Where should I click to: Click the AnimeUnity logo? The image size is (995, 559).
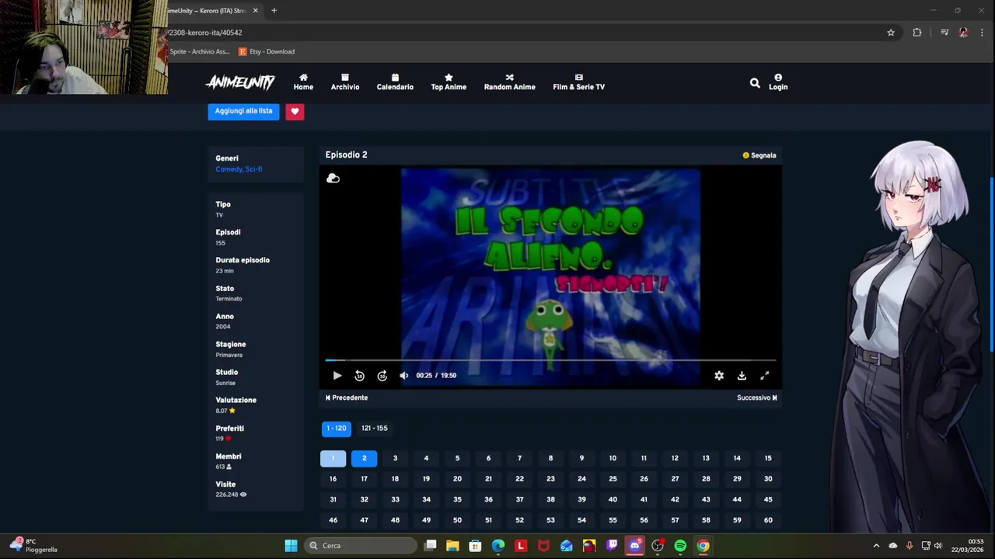[x=240, y=82]
